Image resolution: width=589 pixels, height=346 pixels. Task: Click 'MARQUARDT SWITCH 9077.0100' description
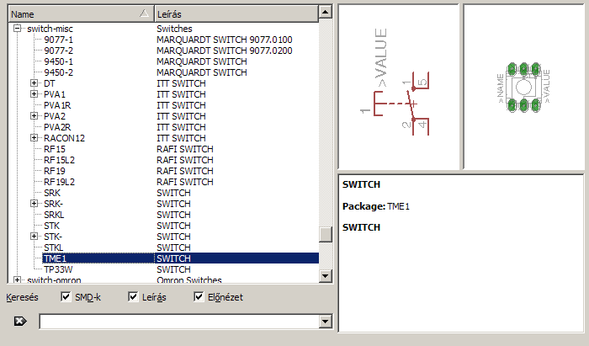click(225, 40)
